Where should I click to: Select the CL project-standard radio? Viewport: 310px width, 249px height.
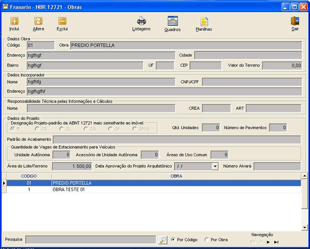coord(62,129)
